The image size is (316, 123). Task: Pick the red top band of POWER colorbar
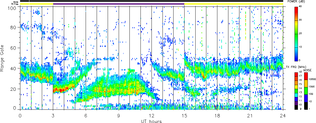click(296, 10)
